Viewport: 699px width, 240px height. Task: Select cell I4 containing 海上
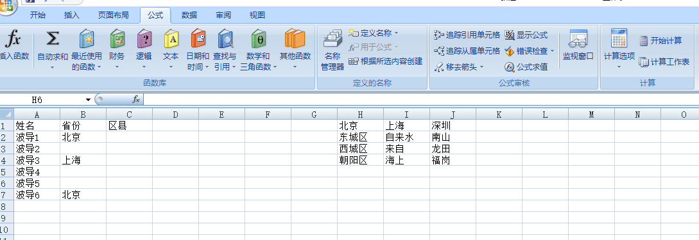click(406, 160)
